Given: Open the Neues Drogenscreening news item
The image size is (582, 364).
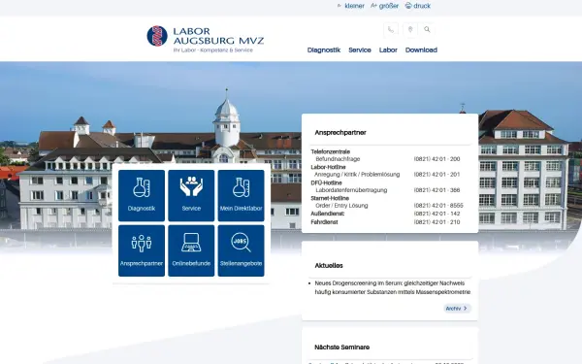Looking at the screenshot, I should (392, 287).
